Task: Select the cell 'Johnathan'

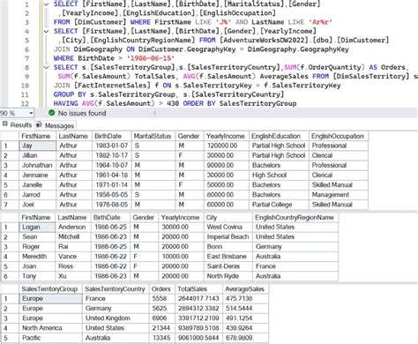Action: click(38, 166)
